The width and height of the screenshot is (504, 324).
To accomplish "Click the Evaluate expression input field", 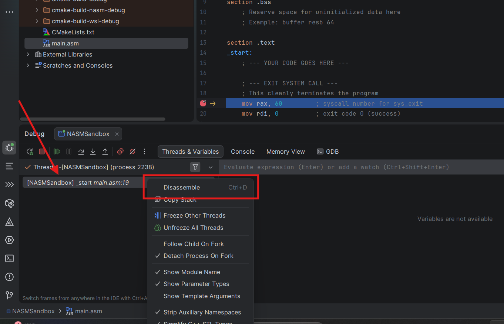I will tap(361, 167).
